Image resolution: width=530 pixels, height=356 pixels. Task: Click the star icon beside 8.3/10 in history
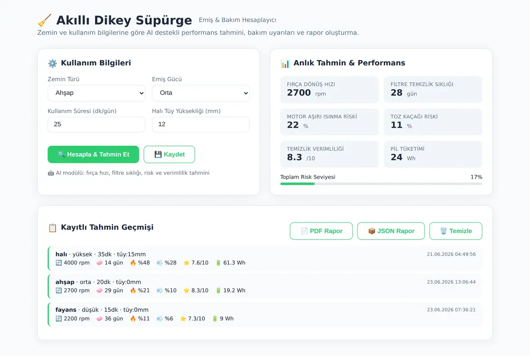186,291
